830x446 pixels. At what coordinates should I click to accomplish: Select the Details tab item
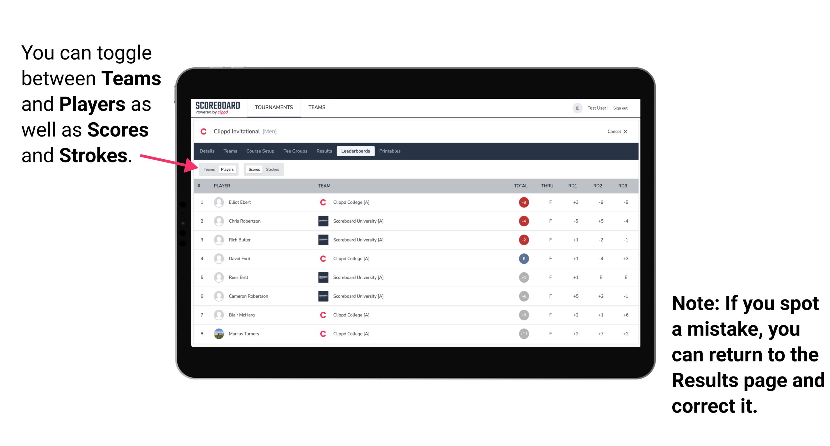[207, 151]
